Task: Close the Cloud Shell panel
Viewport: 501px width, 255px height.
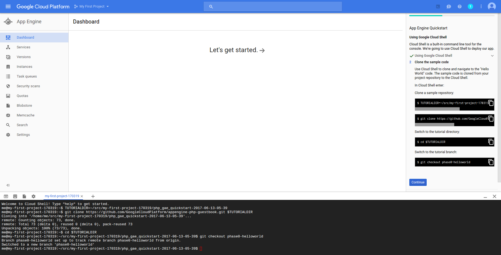Action: [x=495, y=196]
